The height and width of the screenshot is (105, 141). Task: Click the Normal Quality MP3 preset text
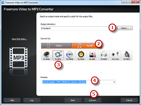coord(64,82)
